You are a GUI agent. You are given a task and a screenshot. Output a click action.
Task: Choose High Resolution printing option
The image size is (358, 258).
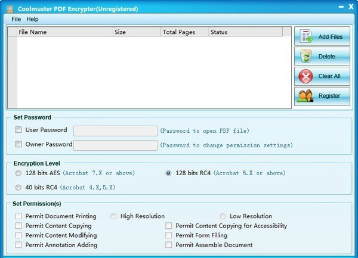tap(113, 216)
